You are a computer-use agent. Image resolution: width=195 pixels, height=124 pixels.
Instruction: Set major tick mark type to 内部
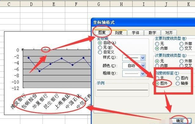tap(157, 48)
